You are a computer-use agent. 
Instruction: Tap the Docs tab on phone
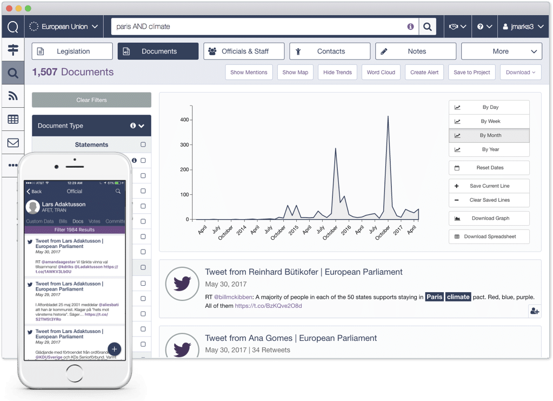coord(78,221)
